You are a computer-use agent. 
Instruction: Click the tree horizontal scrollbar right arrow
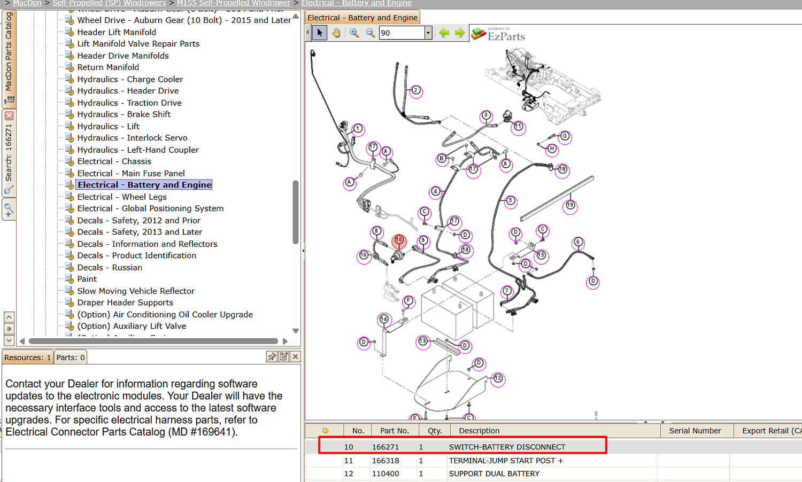tap(285, 341)
